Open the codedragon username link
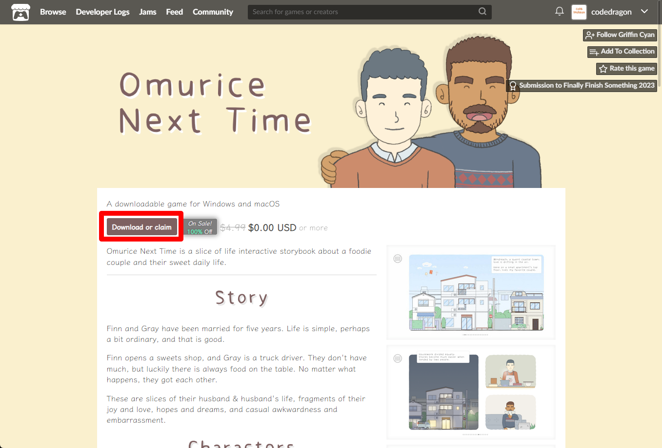662x448 pixels. click(x=611, y=12)
